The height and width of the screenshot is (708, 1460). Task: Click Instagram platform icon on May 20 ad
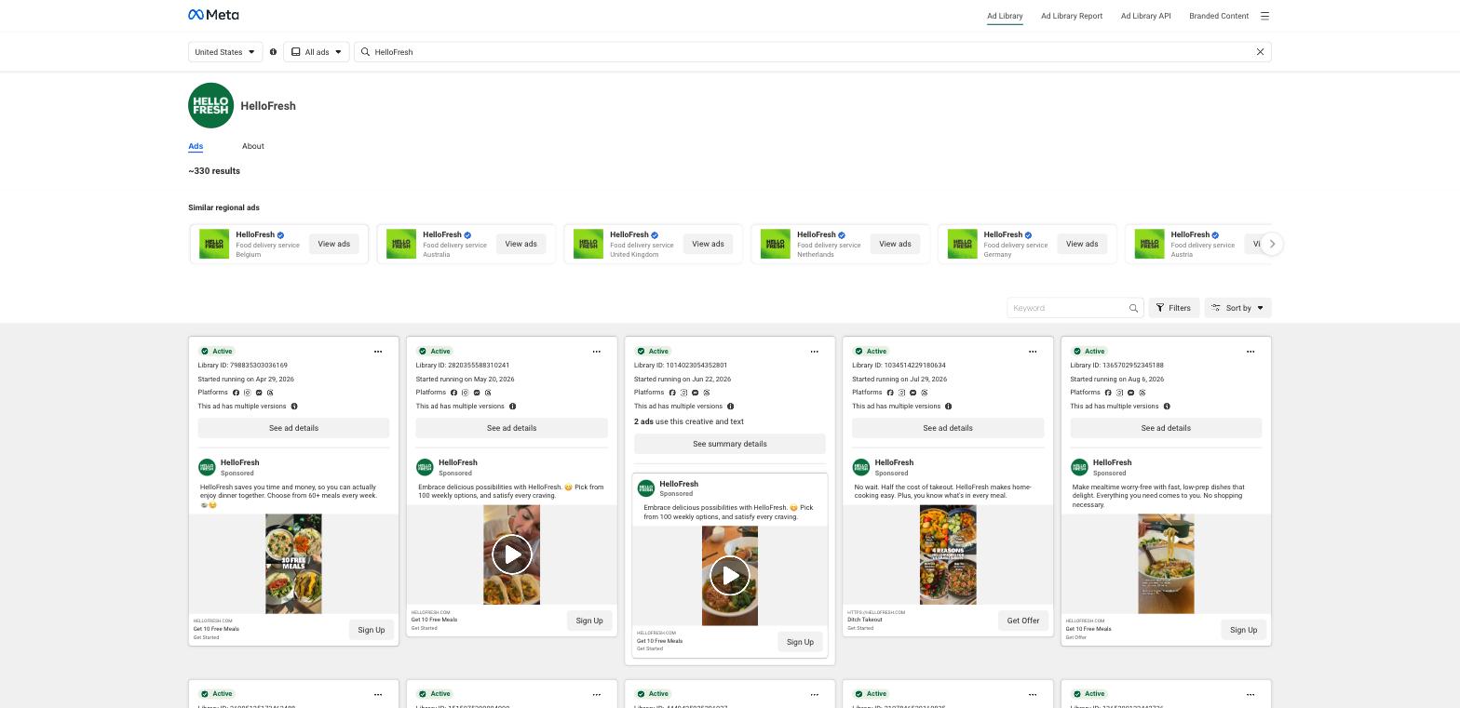(465, 393)
